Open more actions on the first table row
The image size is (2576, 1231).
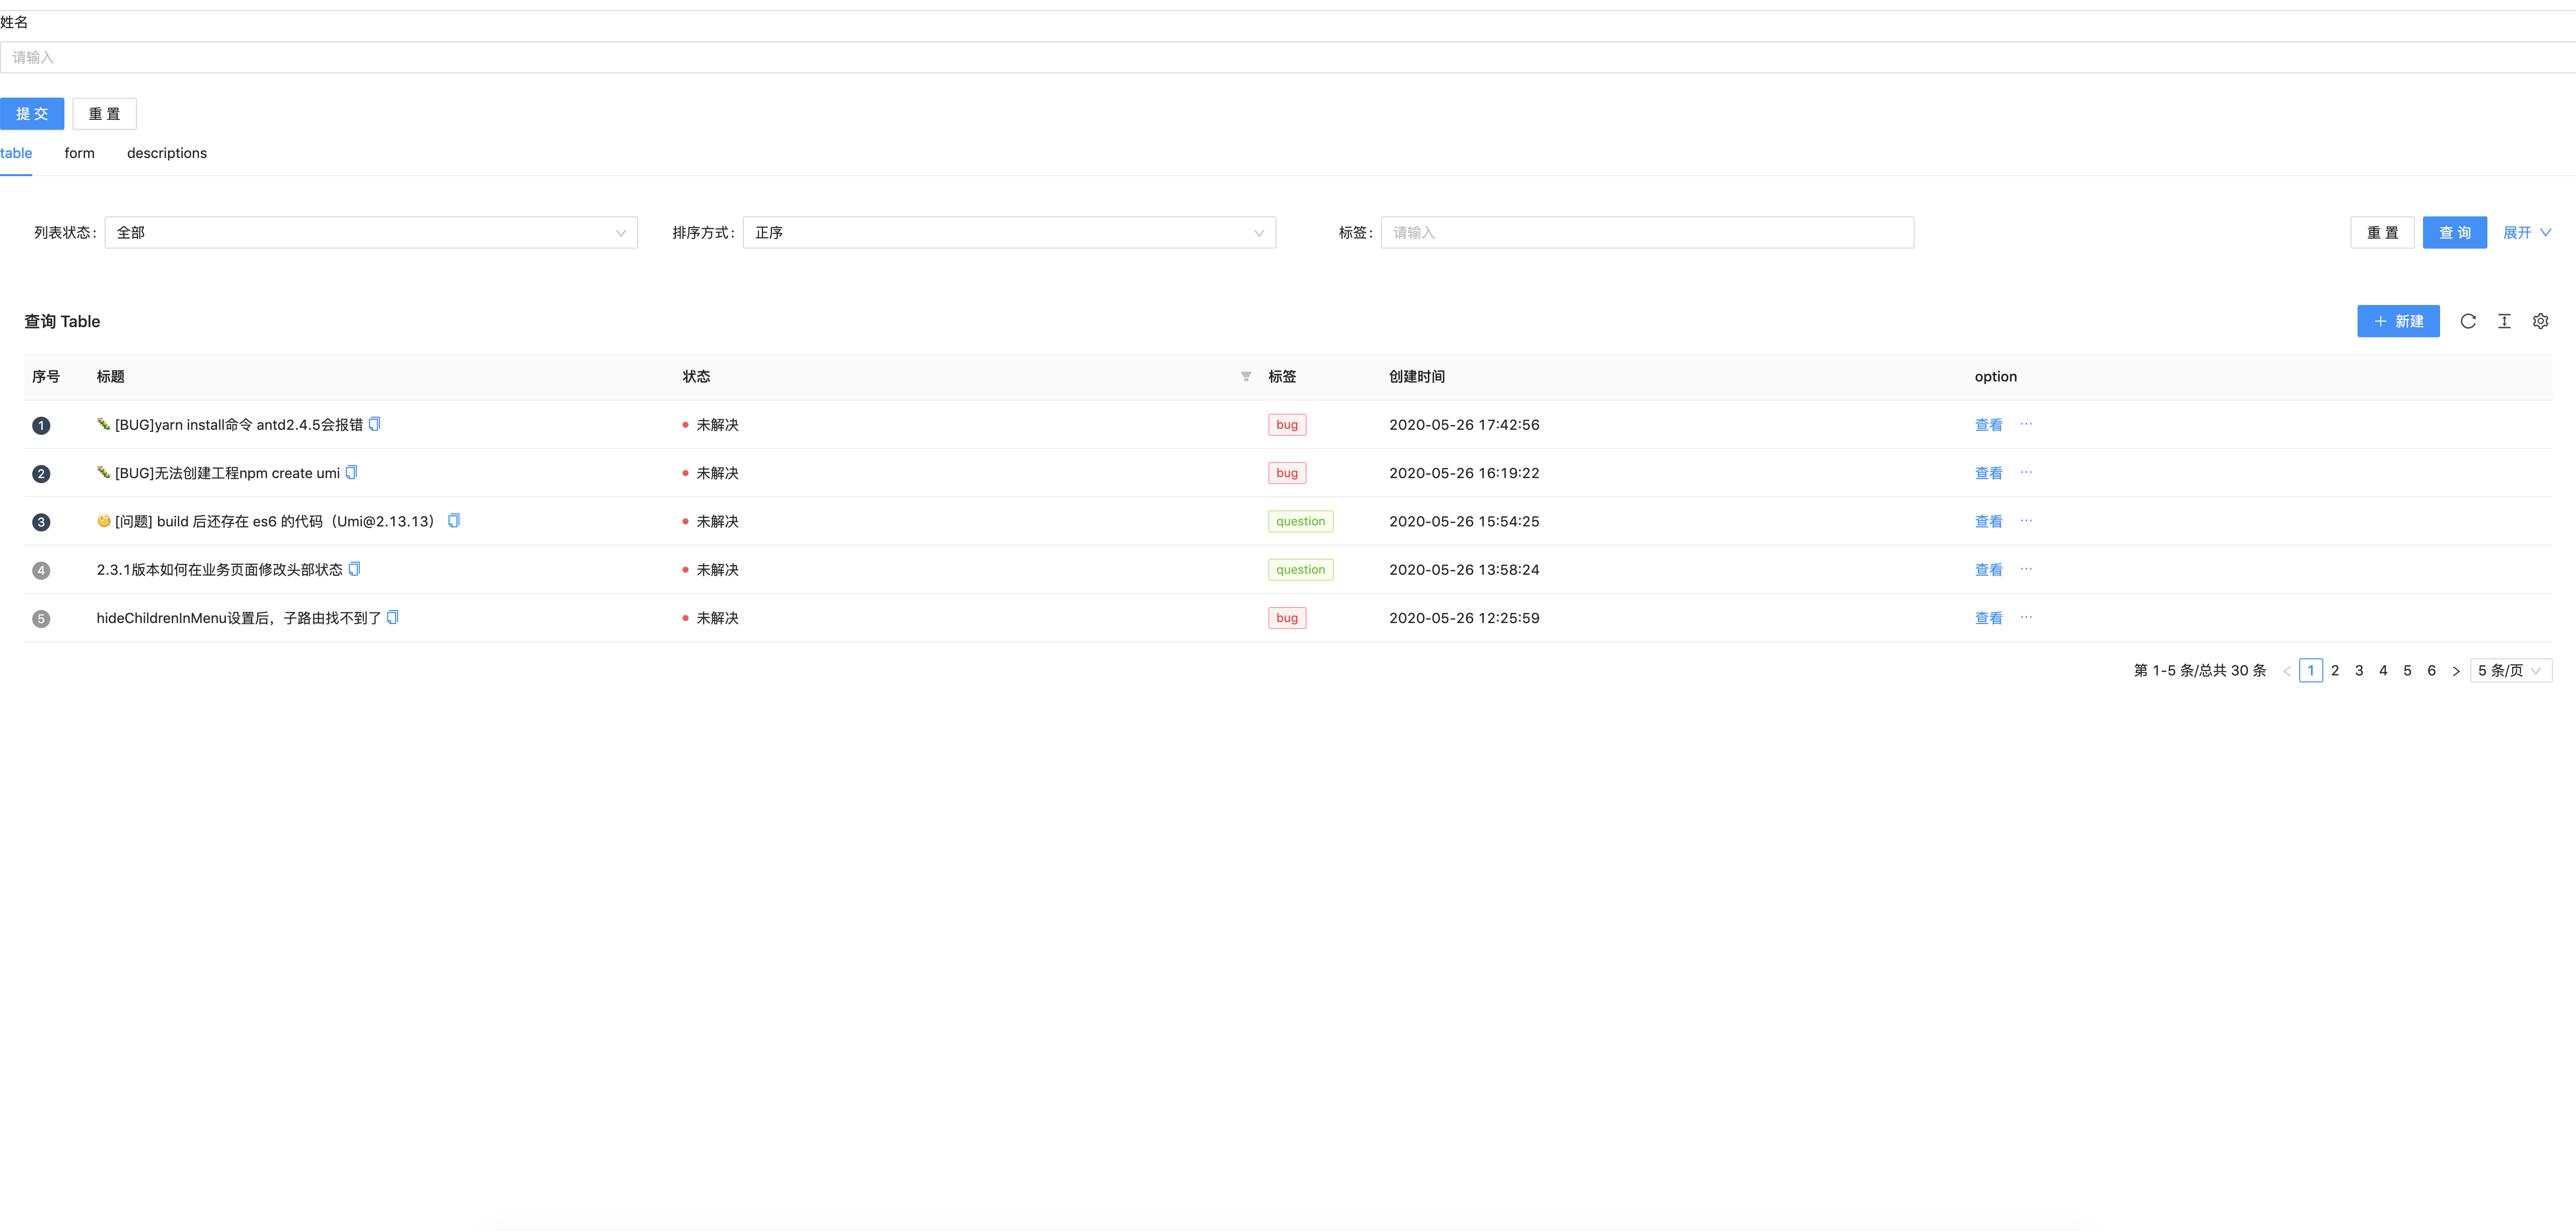[2027, 424]
